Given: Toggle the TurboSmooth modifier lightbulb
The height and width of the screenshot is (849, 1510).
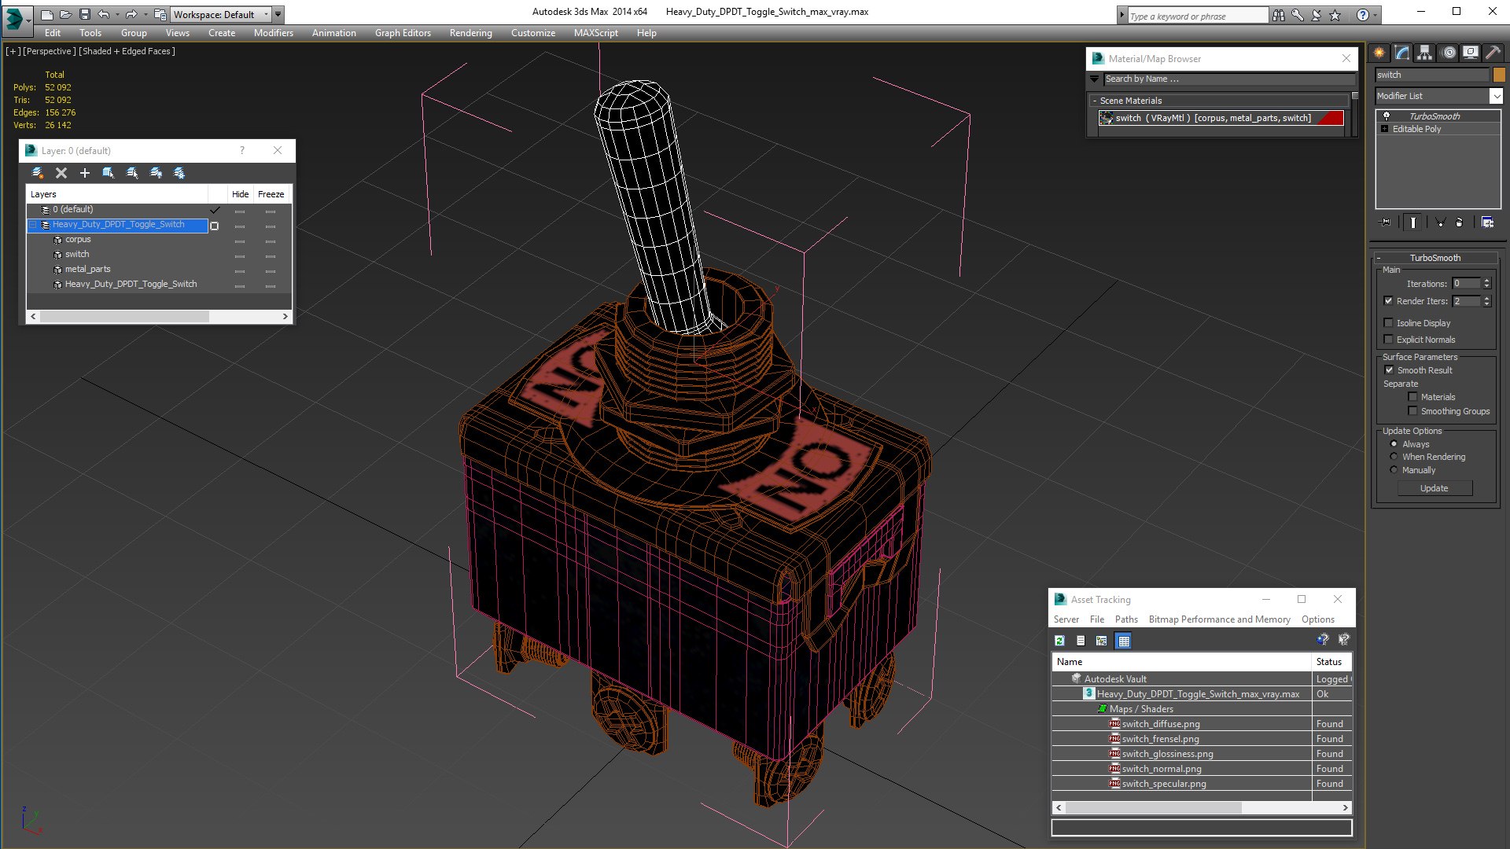Looking at the screenshot, I should coord(1386,116).
